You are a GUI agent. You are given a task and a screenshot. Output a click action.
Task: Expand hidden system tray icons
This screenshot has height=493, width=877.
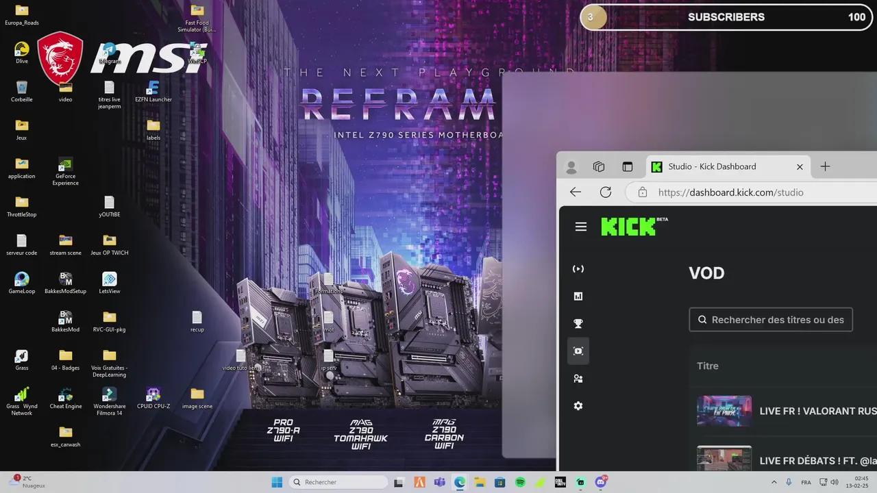click(774, 481)
